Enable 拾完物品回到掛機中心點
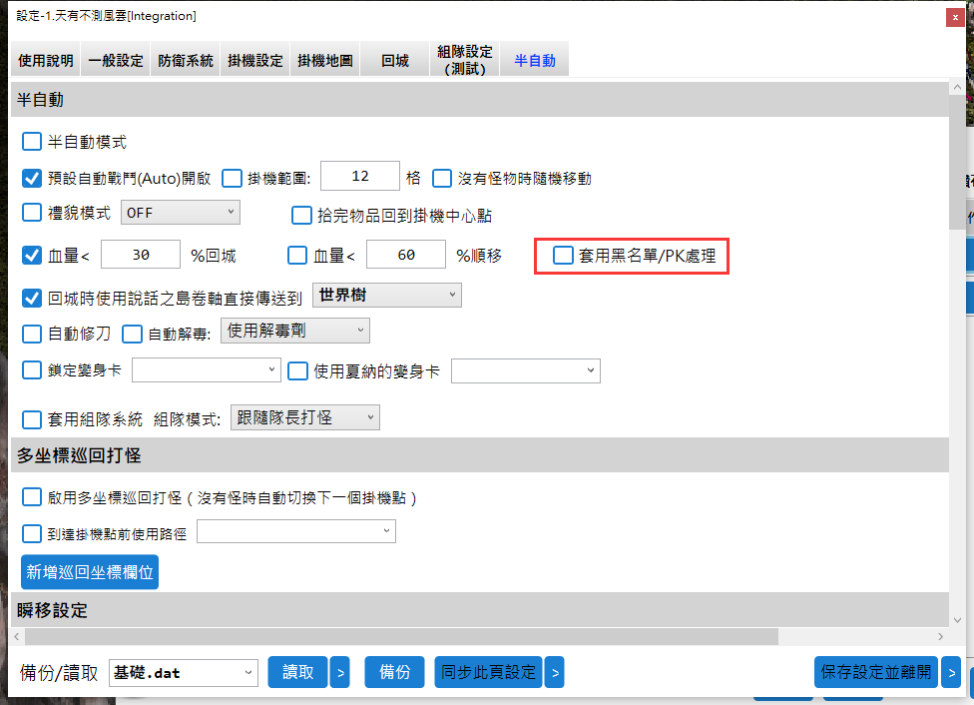974x705 pixels. [x=301, y=216]
